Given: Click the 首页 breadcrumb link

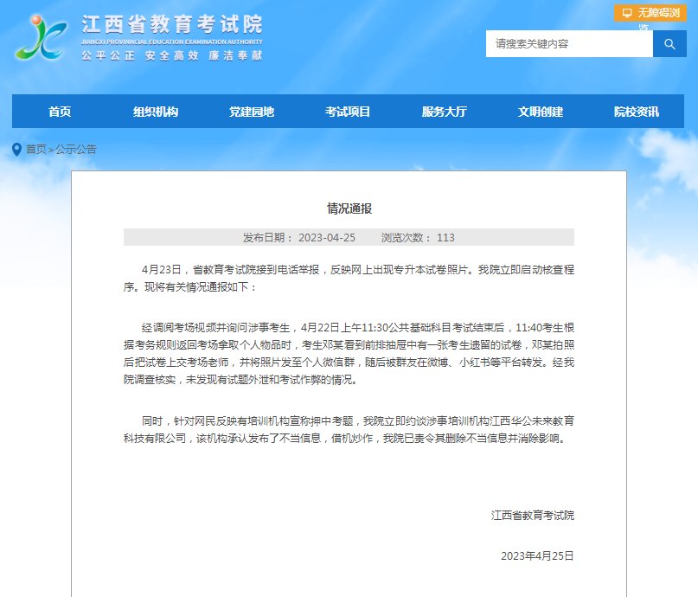Looking at the screenshot, I should click(x=36, y=150).
